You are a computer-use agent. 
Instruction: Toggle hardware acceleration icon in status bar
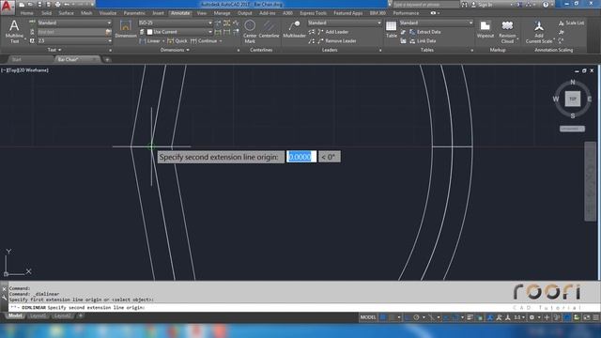click(x=567, y=317)
